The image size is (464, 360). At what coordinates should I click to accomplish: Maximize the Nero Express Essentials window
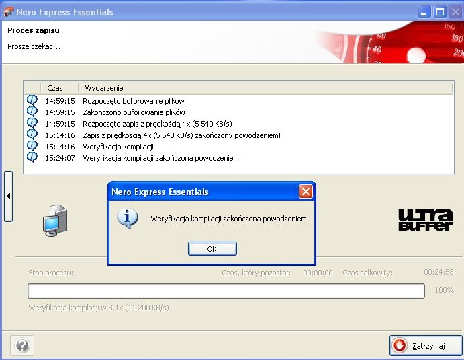[x=440, y=12]
